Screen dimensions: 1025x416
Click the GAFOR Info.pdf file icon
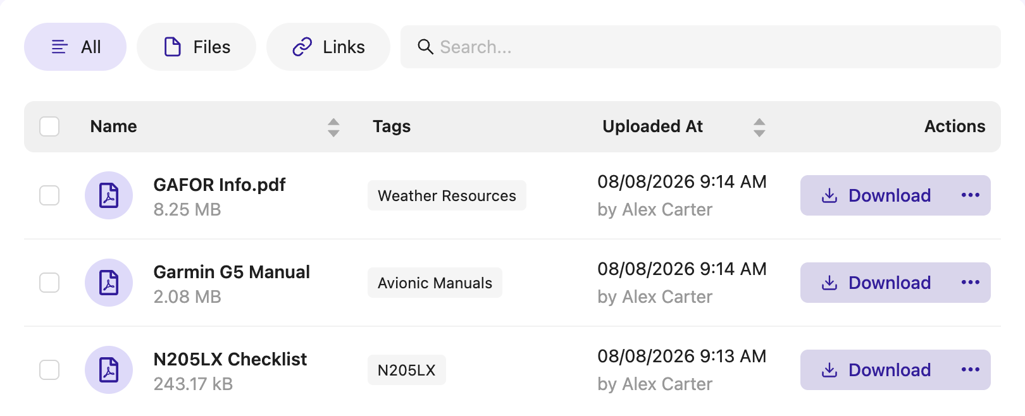[x=109, y=195]
